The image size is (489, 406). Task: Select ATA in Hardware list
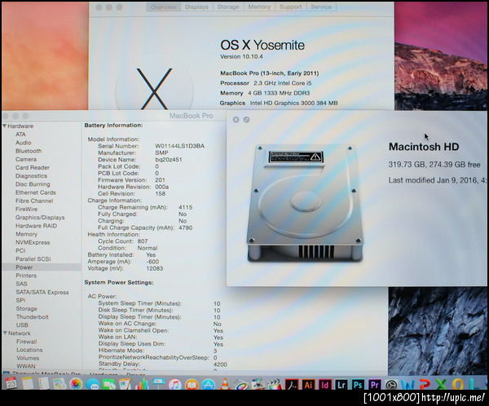pos(20,135)
